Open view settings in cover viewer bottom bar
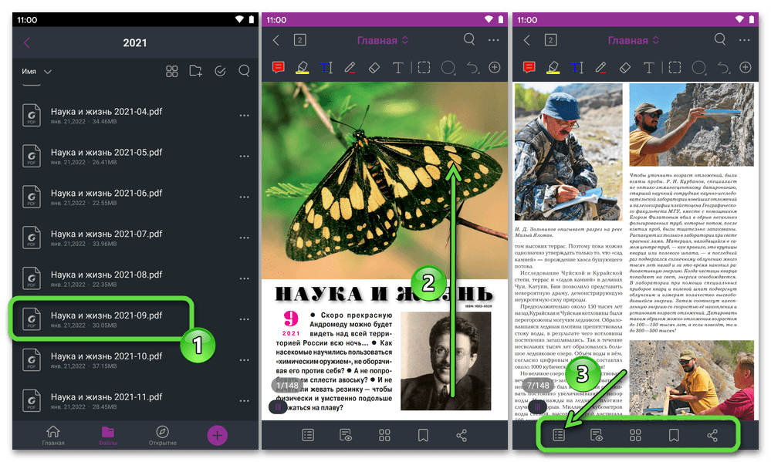This screenshot has height=462, width=771. pyautogui.click(x=347, y=435)
